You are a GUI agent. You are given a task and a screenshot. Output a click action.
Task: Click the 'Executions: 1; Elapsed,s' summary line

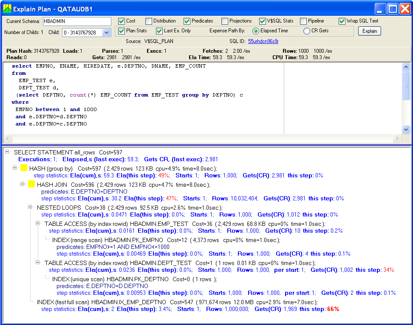point(118,159)
